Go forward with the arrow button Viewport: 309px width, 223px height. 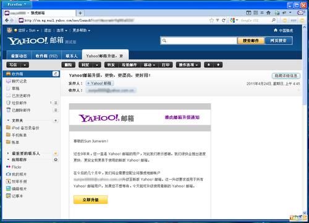tap(12, 20)
